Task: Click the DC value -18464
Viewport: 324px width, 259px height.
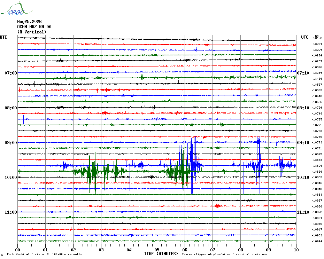Action: click(317, 79)
